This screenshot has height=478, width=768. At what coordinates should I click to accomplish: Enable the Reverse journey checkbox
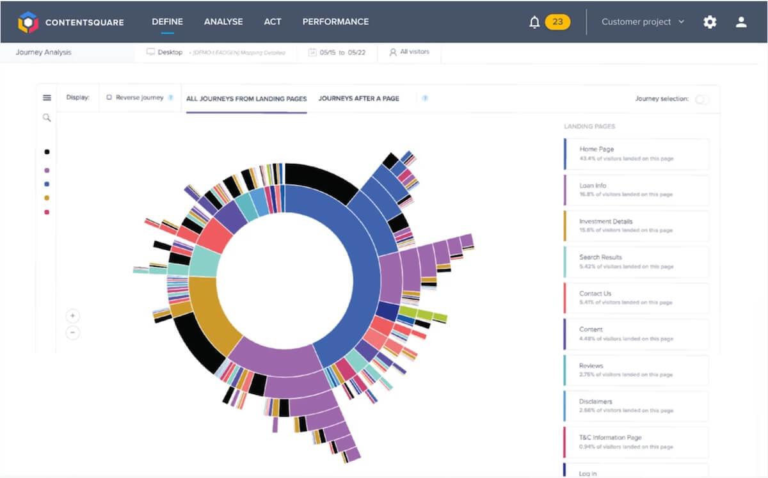coord(109,98)
